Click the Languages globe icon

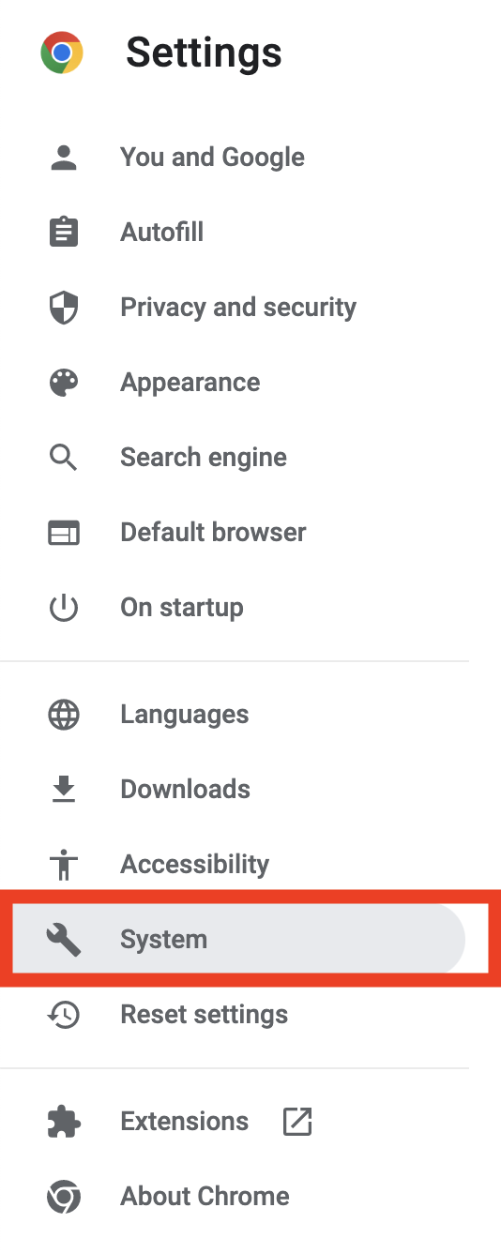point(64,715)
